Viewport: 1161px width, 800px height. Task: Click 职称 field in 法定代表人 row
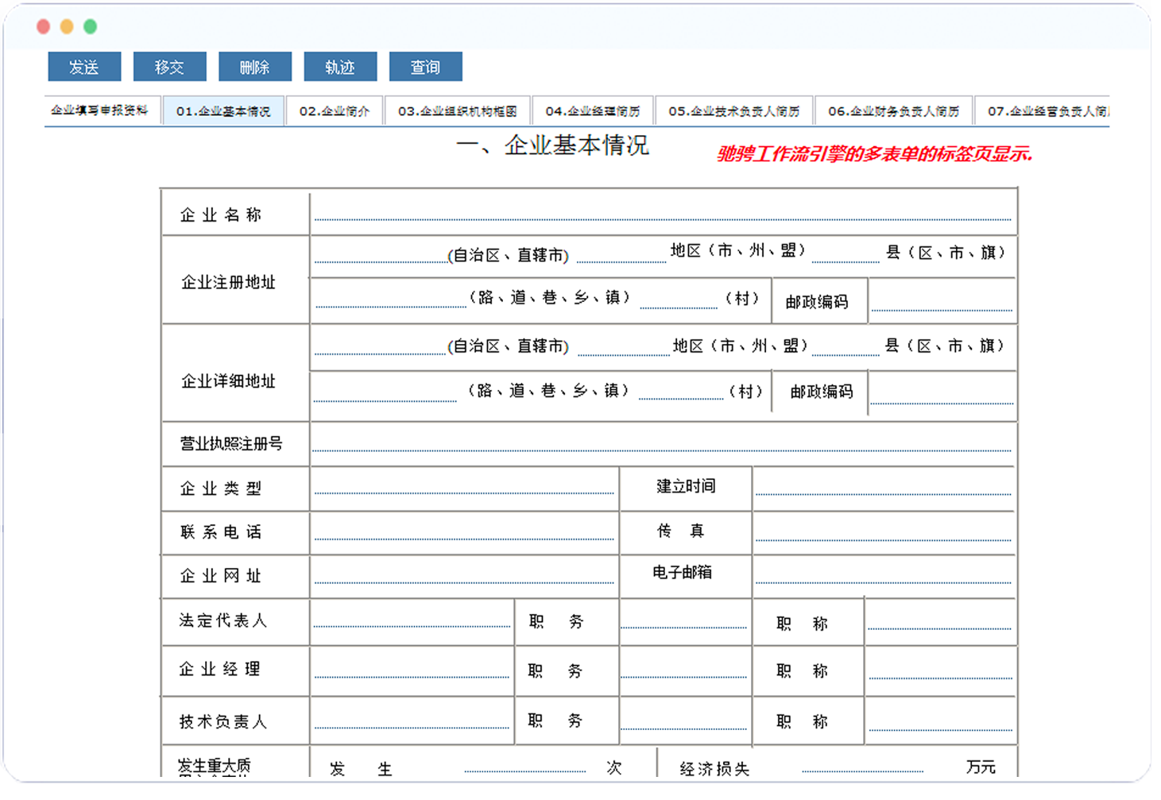tap(940, 621)
